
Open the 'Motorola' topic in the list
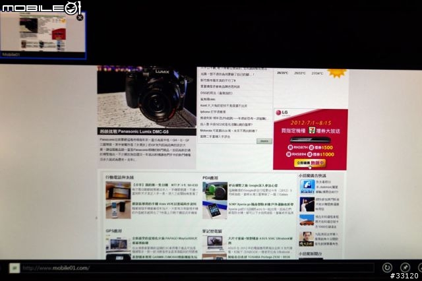click(229, 131)
